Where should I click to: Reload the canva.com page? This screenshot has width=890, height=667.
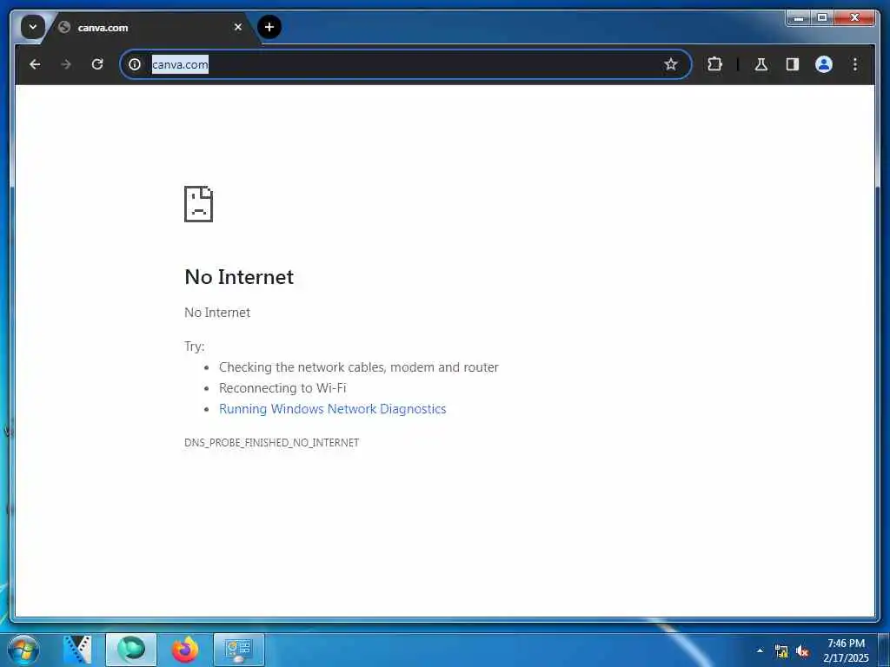[x=97, y=64]
